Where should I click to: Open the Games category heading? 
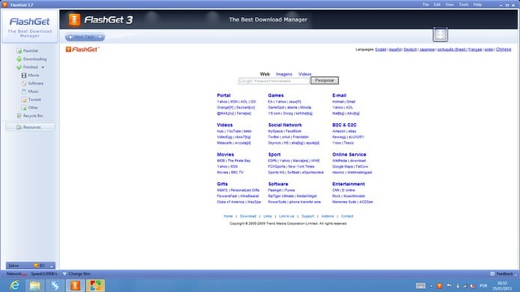click(275, 95)
